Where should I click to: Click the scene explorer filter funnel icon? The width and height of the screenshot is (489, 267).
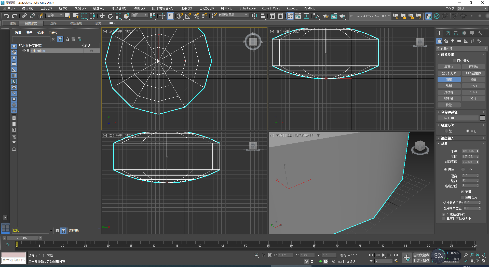point(60,39)
